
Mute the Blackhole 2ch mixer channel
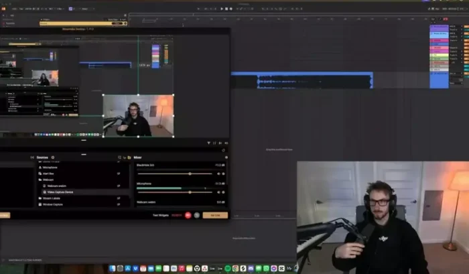[x=218, y=174]
